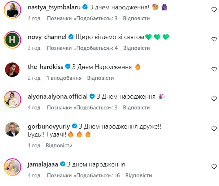Visit novy_channel profile via username
This screenshot has height=186, width=219.
click(x=47, y=36)
